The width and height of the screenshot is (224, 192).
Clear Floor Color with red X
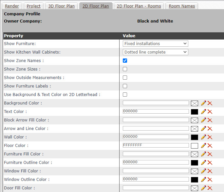coord(210,145)
